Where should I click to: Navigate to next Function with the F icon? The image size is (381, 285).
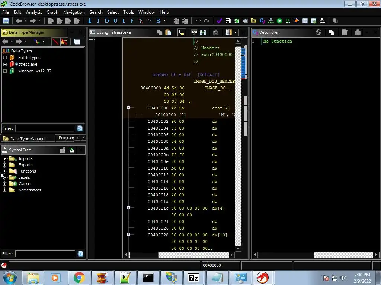(x=132, y=21)
